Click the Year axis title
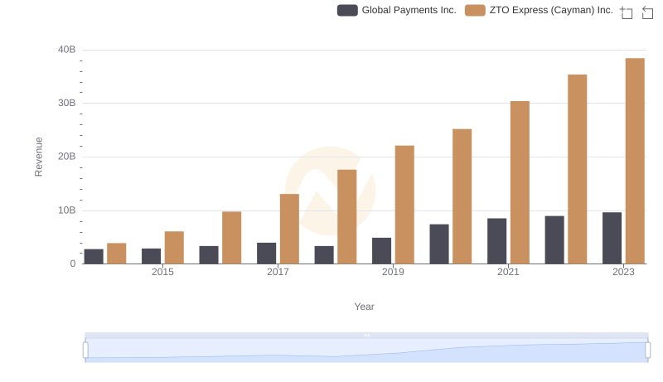663x382 pixels. coord(364,307)
